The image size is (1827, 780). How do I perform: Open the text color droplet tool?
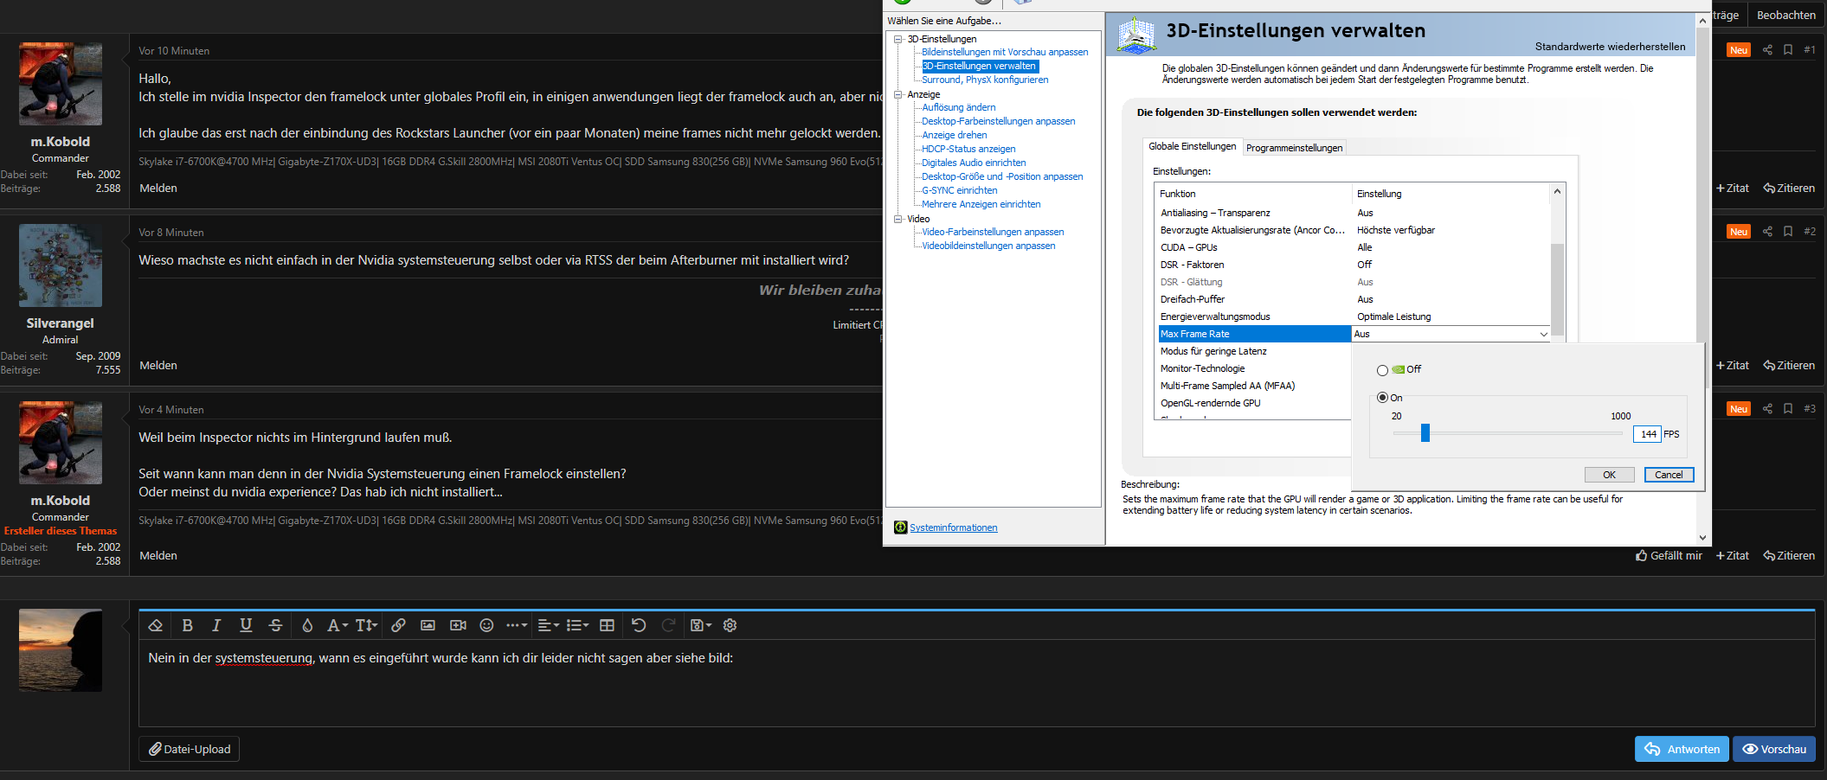click(307, 625)
